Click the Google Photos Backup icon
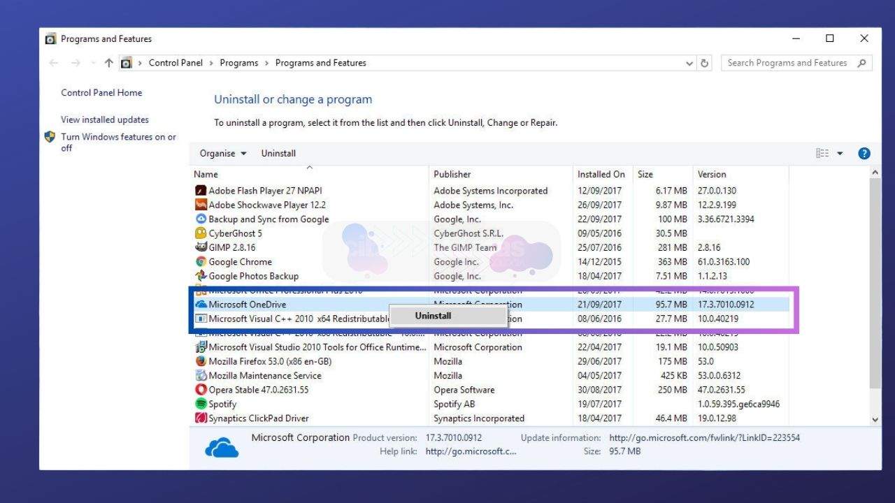 click(x=201, y=276)
